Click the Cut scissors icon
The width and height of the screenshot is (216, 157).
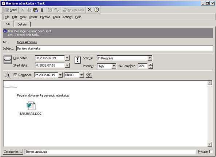(22, 10)
